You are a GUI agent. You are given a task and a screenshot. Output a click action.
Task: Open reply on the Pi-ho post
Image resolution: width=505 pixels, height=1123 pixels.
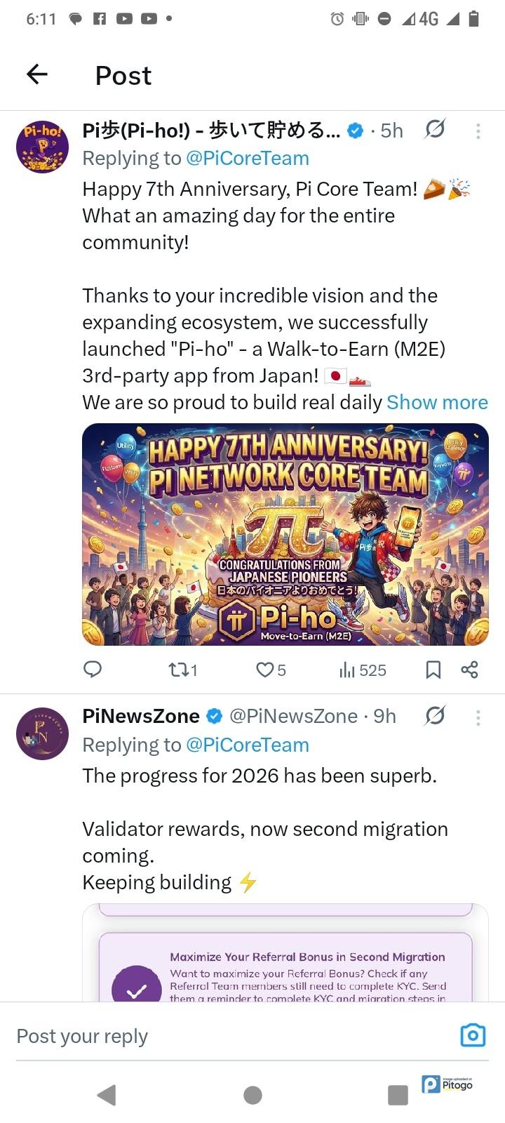pyautogui.click(x=93, y=670)
